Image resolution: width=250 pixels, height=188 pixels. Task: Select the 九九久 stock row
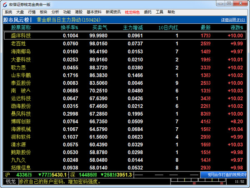125,160
